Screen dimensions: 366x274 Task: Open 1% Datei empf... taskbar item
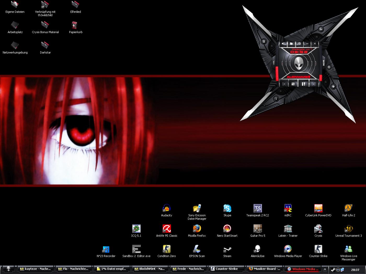click(x=112, y=269)
